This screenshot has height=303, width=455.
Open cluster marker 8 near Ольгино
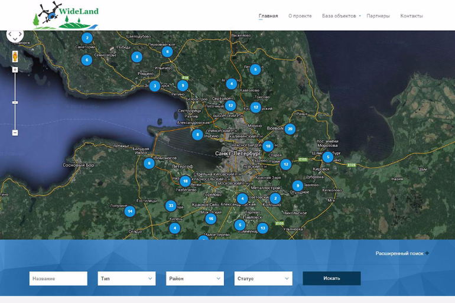(197, 135)
